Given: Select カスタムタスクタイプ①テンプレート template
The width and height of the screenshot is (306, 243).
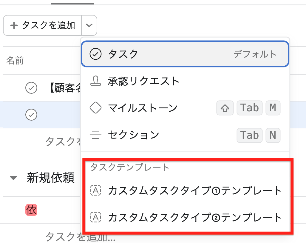Looking at the screenshot, I should (x=186, y=190).
